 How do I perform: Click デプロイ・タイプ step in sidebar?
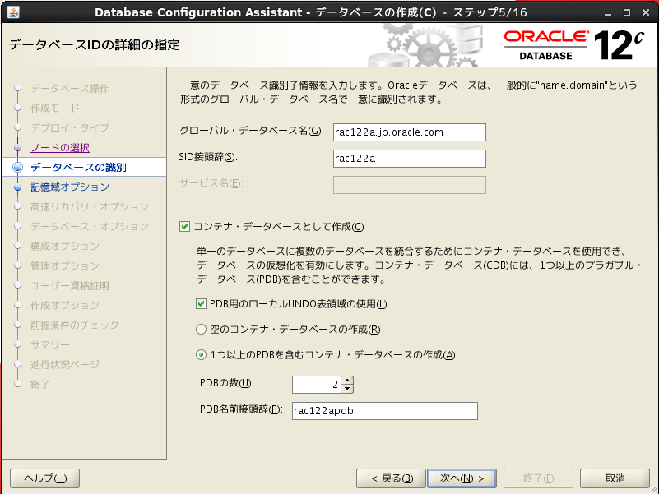pyautogui.click(x=70, y=127)
